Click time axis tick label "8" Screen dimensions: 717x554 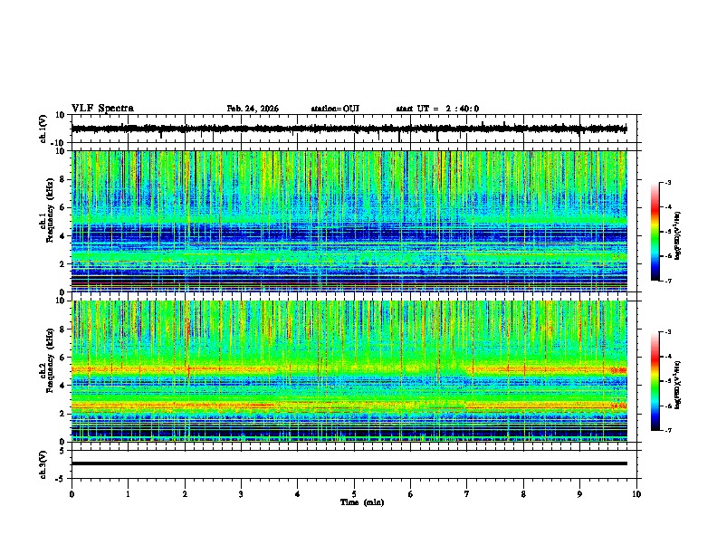(523, 494)
